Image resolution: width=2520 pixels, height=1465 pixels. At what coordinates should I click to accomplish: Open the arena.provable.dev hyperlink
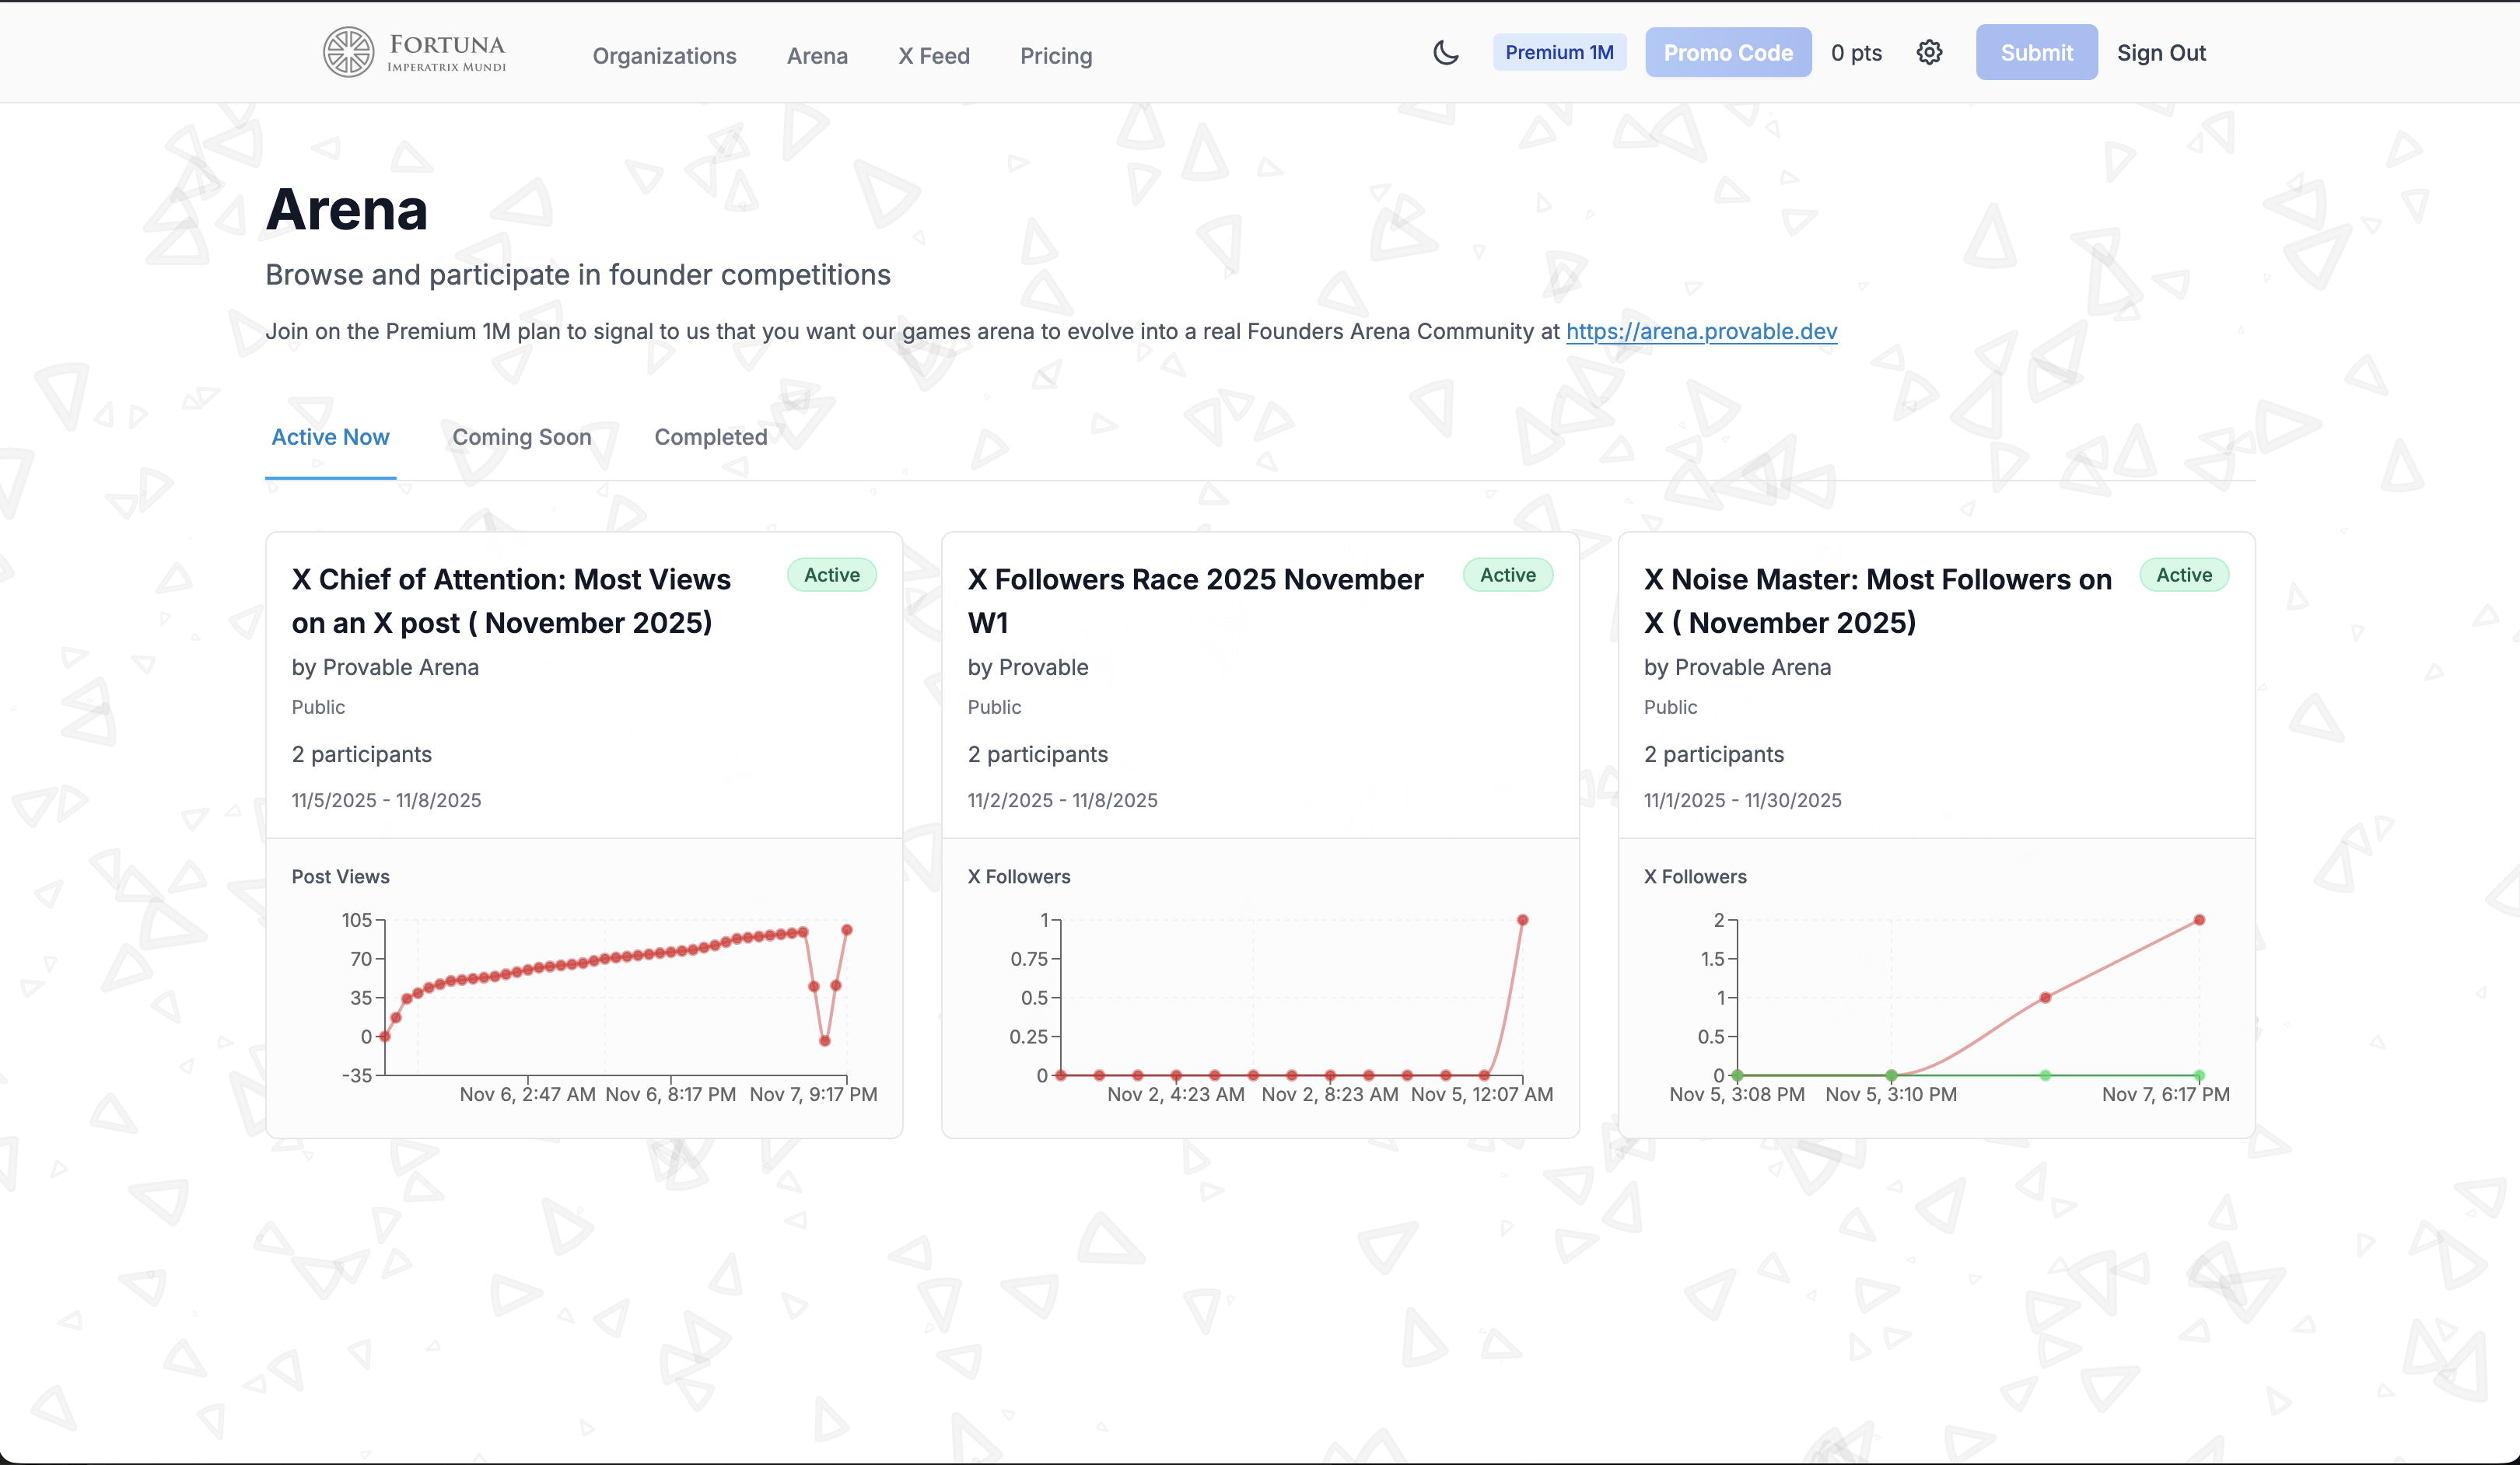(x=1700, y=331)
